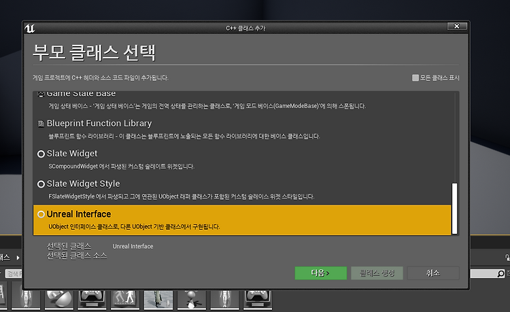Open the walking figures animation asset thumbnail

[125, 299]
